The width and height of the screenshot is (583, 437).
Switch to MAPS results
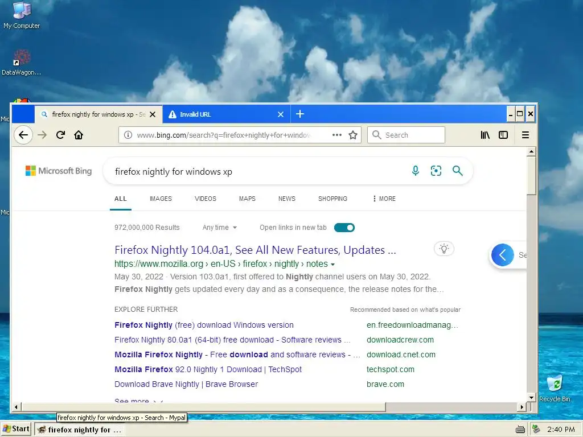coord(247,199)
